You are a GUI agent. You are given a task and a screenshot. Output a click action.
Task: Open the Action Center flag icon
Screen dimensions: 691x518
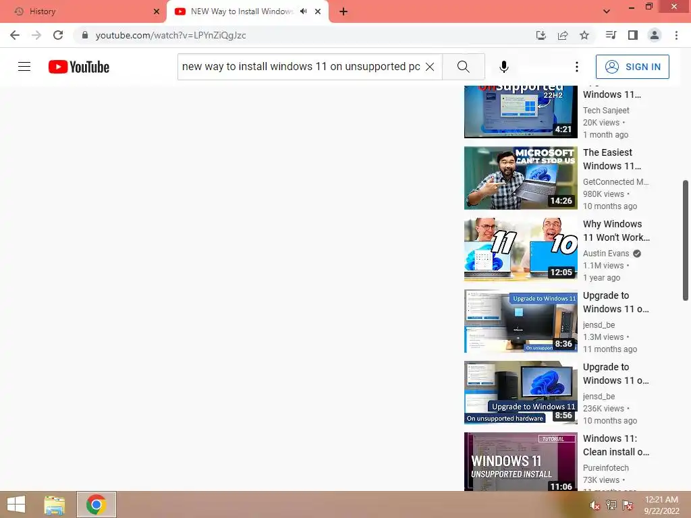pyautogui.click(x=628, y=505)
